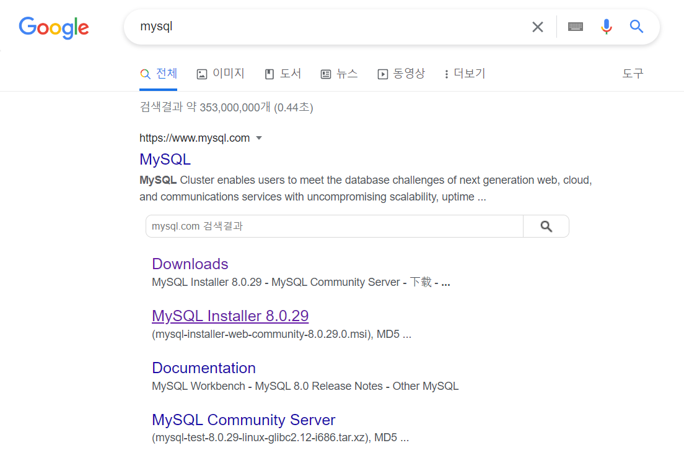Open the 뉴스 tab
This screenshot has height=461, width=684.
[339, 74]
